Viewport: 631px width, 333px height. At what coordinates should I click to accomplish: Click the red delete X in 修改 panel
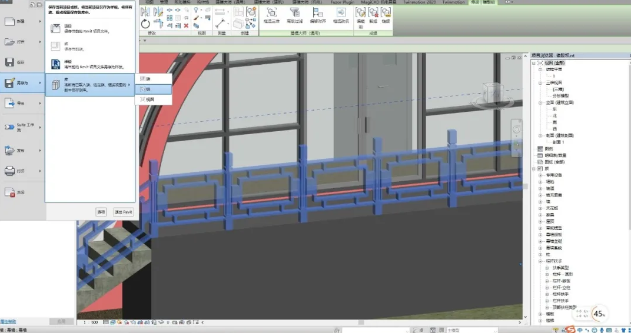[186, 25]
